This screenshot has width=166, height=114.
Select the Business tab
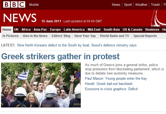coord(152,30)
